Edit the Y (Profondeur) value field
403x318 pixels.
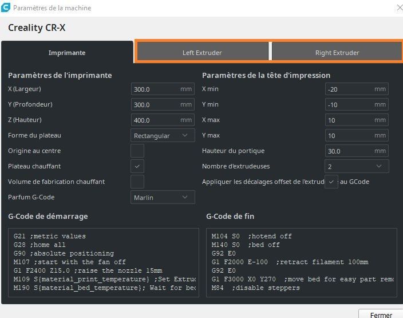click(163, 104)
